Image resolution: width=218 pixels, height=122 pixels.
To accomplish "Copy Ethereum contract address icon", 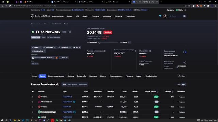I will tap(54, 58).
